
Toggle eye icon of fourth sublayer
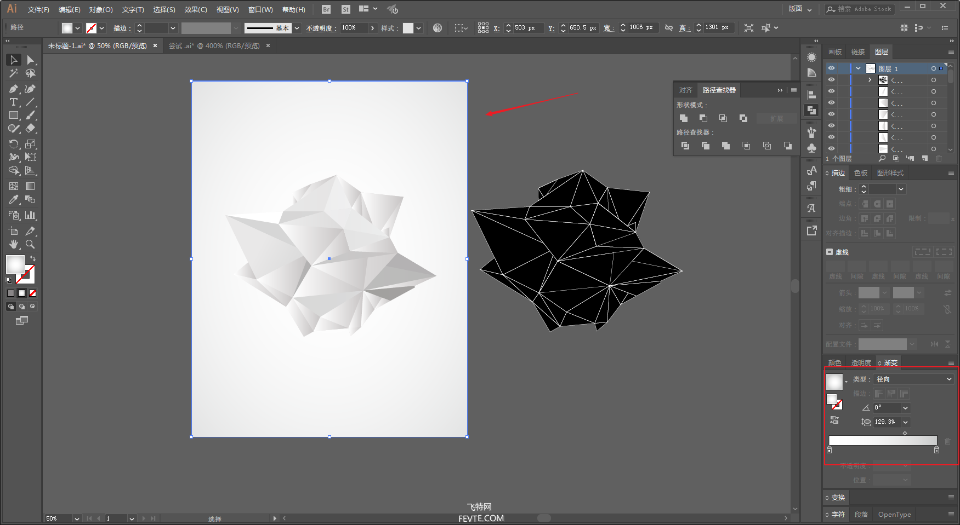click(x=831, y=114)
